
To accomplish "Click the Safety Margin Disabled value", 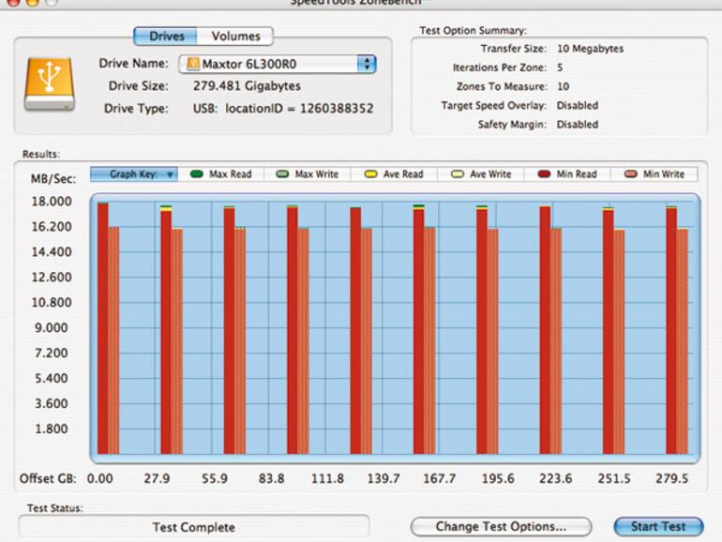I will coord(578,125).
